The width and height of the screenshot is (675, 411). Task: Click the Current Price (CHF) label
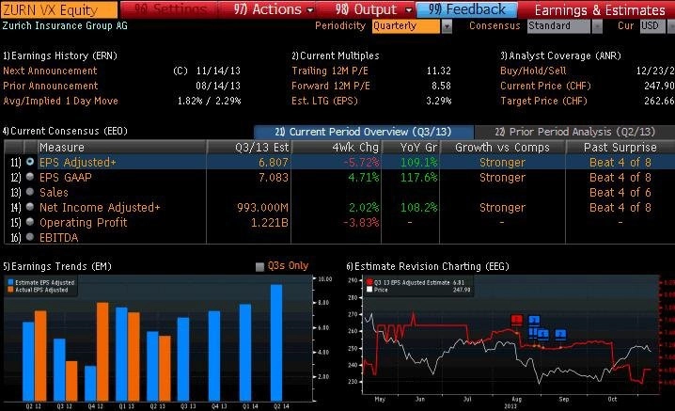tap(545, 86)
